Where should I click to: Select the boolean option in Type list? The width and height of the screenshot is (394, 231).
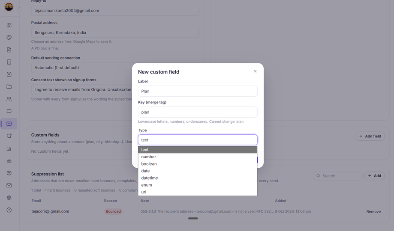[x=198, y=164]
